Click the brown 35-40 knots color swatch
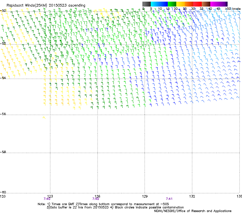 (x=206, y=4)
